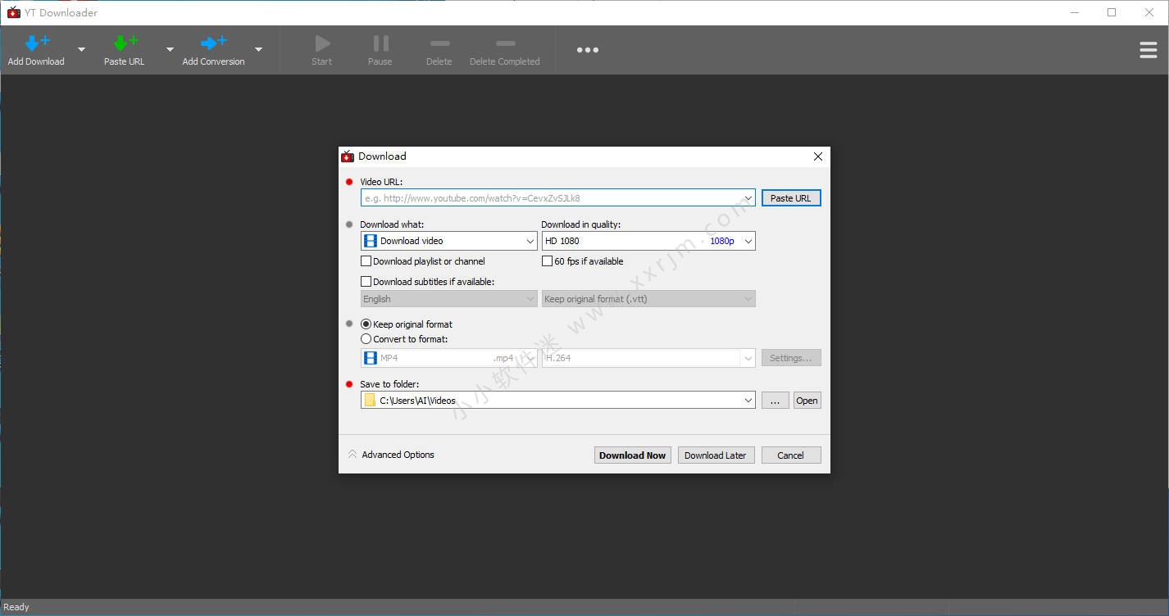The height and width of the screenshot is (616, 1169).
Task: Open the three-dots more options icon
Action: tap(587, 50)
